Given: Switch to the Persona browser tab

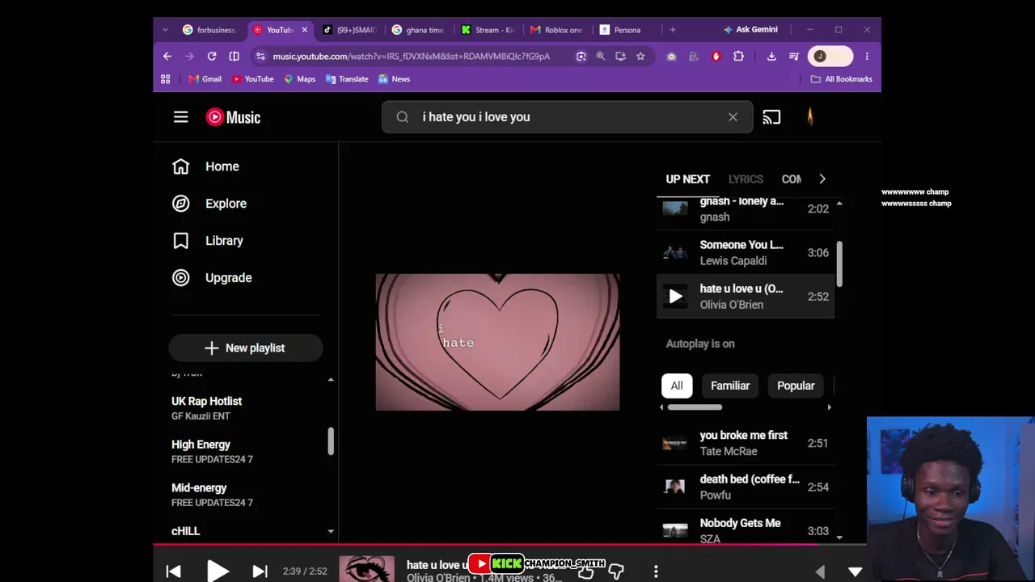Looking at the screenshot, I should point(627,30).
